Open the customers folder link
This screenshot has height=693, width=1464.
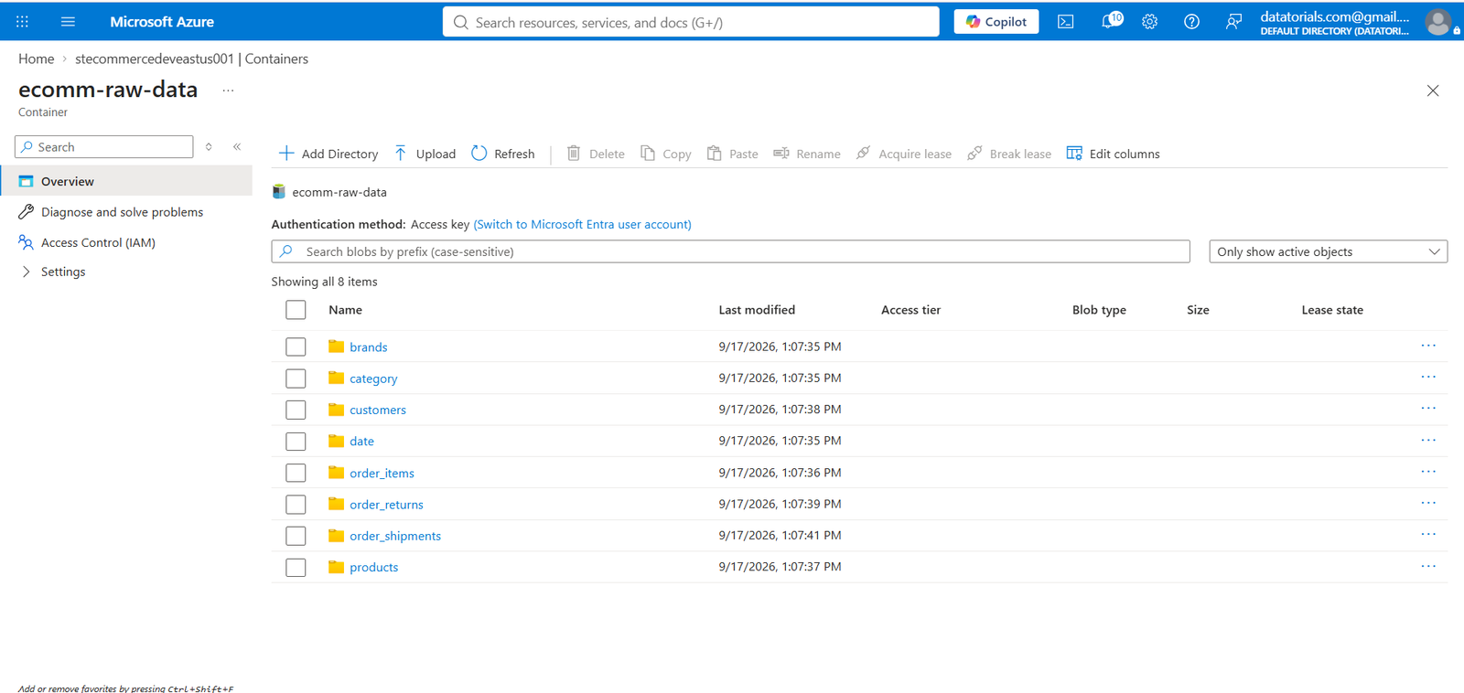click(x=378, y=410)
